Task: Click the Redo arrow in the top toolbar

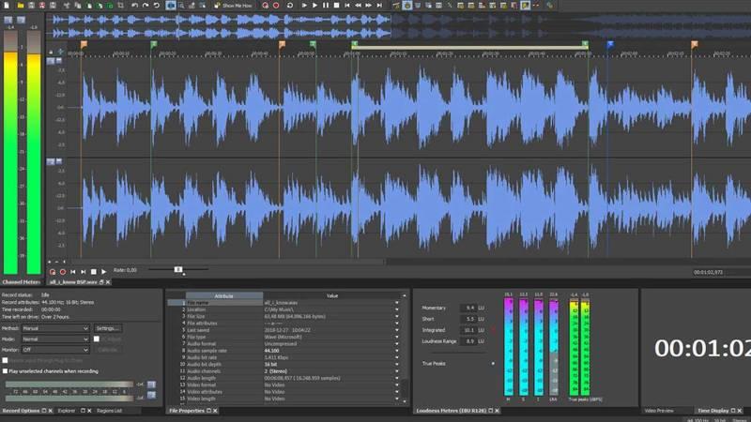Action: (x=146, y=6)
